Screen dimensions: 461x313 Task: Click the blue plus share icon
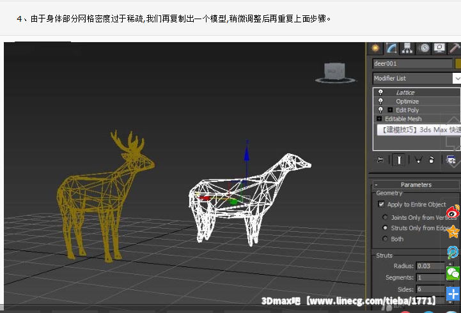pos(453,294)
